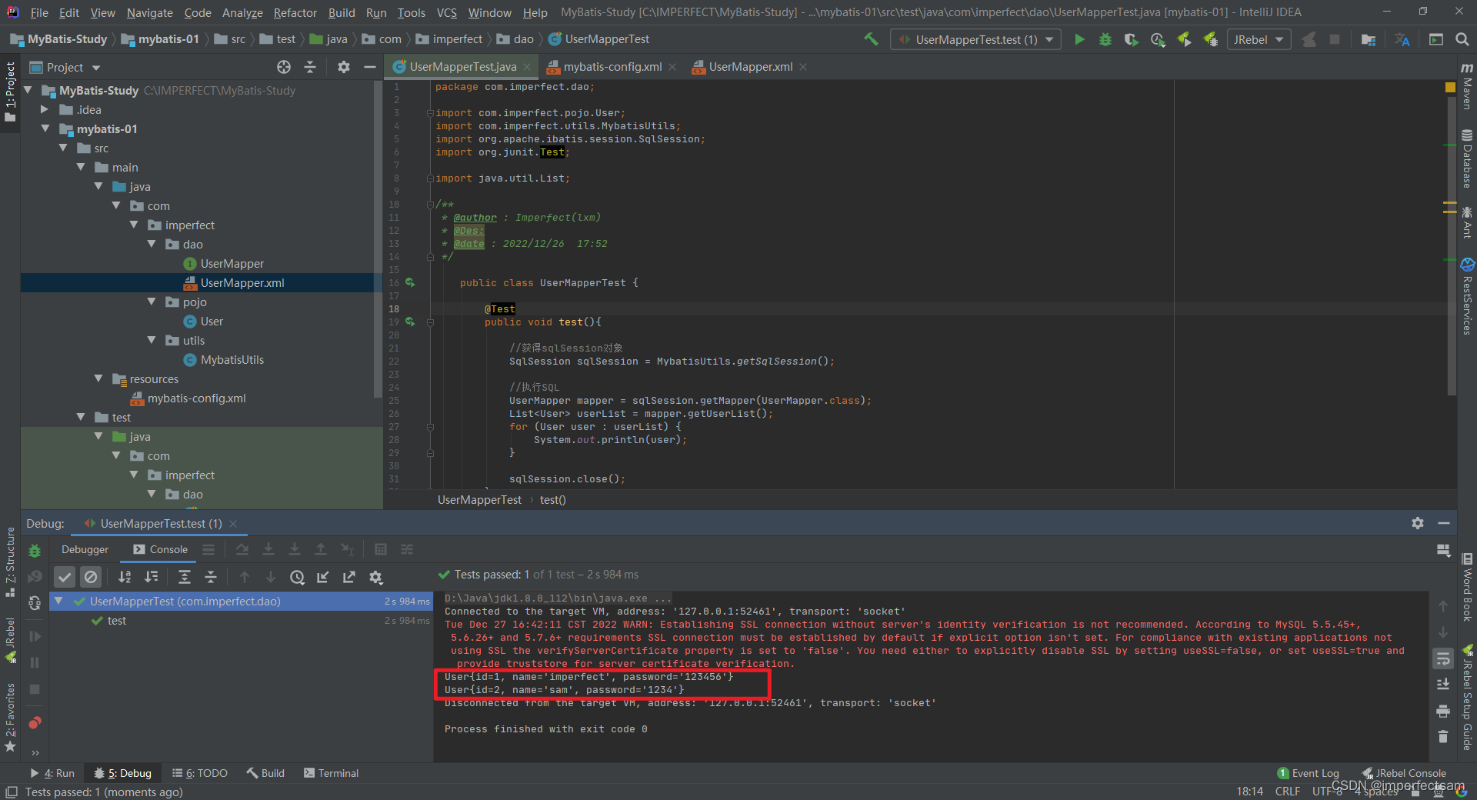Minimize the Debug tool window
This screenshot has height=800, width=1477.
[x=1444, y=523]
